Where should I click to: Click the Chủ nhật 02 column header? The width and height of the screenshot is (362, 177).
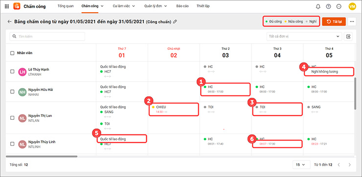click(x=174, y=53)
